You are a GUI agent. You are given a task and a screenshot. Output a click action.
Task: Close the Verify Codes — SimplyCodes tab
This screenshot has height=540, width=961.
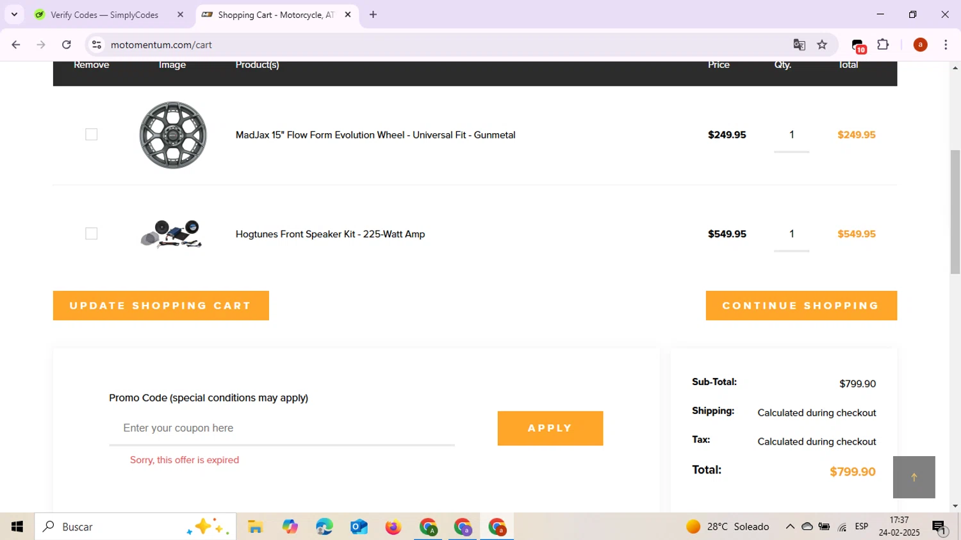[x=180, y=15]
